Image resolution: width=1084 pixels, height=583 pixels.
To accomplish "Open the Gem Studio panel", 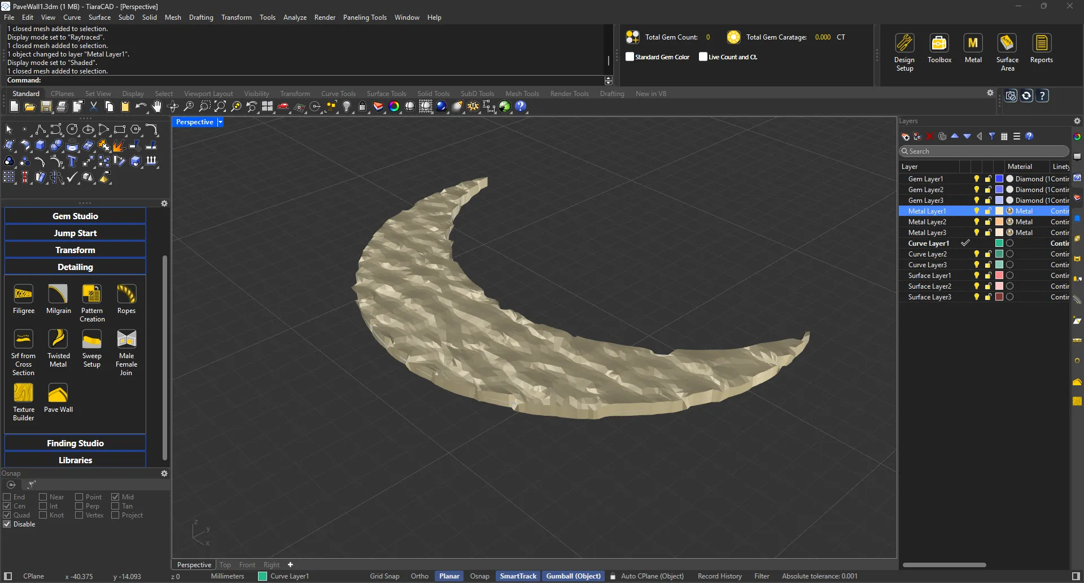I will 75,216.
